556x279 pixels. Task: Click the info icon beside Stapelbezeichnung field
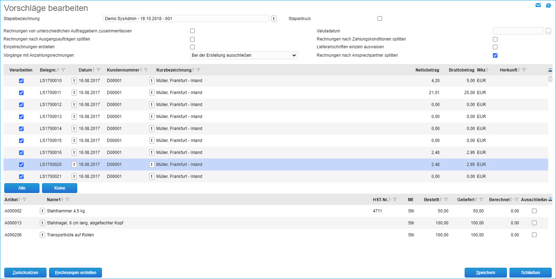pyautogui.click(x=274, y=19)
